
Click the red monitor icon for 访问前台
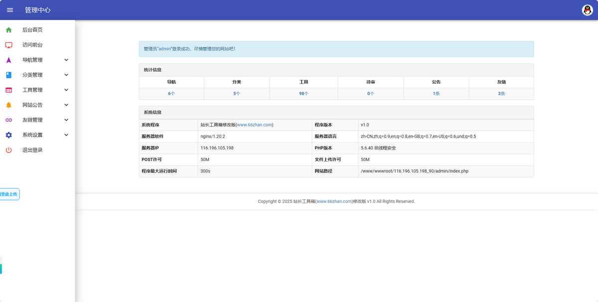point(8,45)
